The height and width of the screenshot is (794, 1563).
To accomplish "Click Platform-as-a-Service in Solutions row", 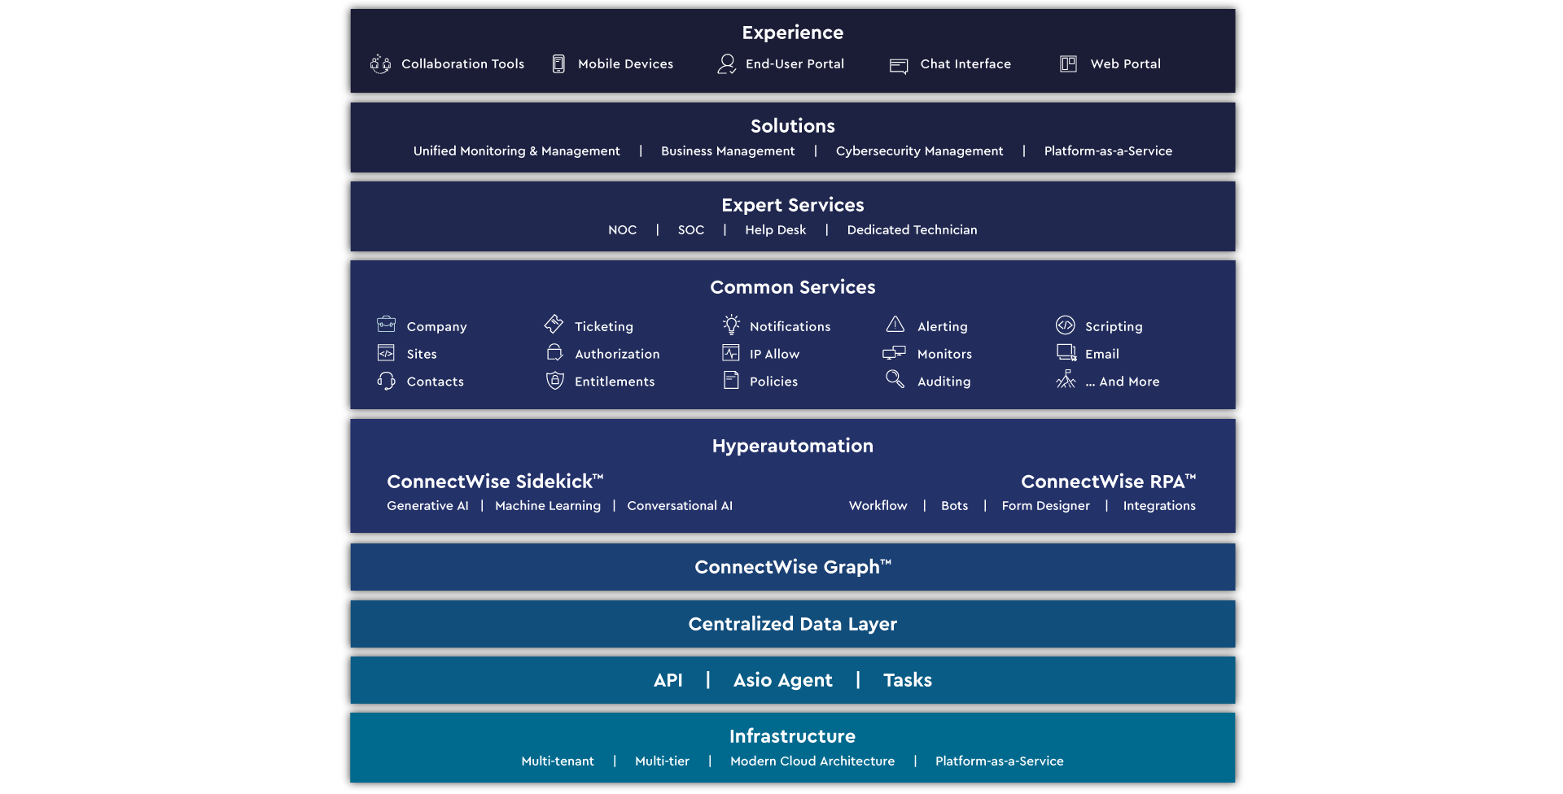I will click(x=1108, y=151).
